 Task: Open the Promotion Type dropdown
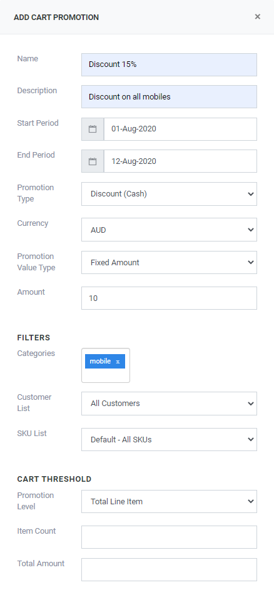(169, 194)
